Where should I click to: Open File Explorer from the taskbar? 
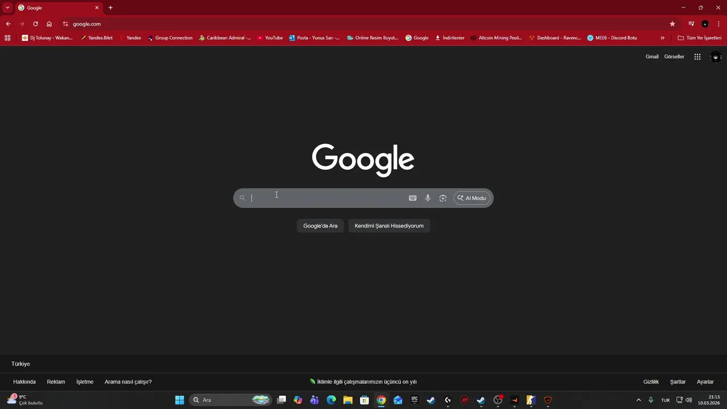click(x=348, y=400)
